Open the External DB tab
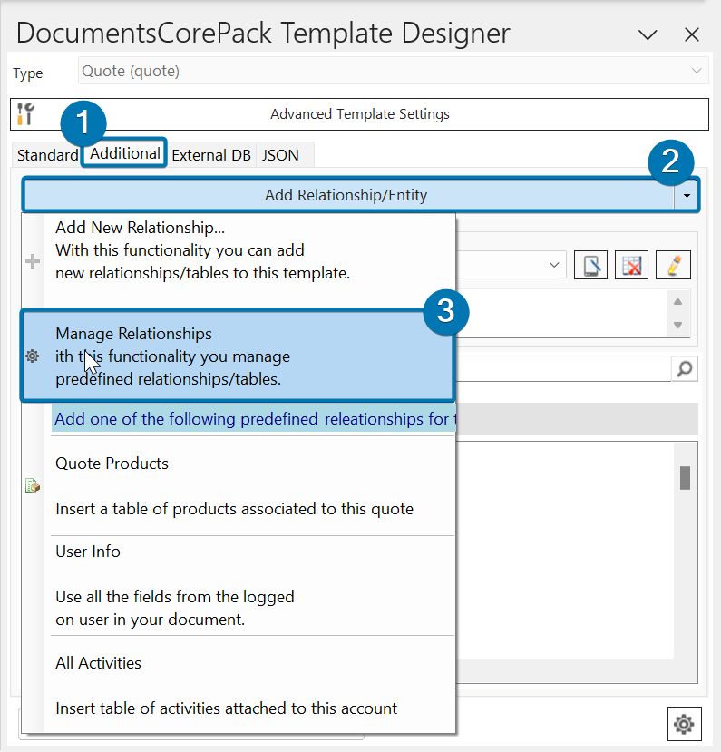 click(x=211, y=154)
